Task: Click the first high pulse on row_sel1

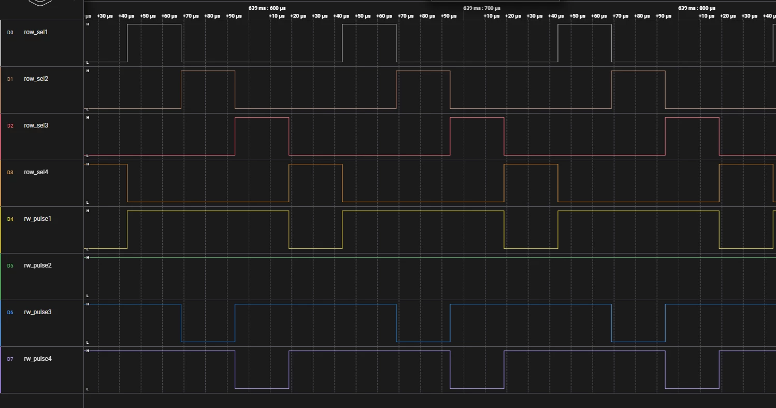Action: tap(154, 43)
